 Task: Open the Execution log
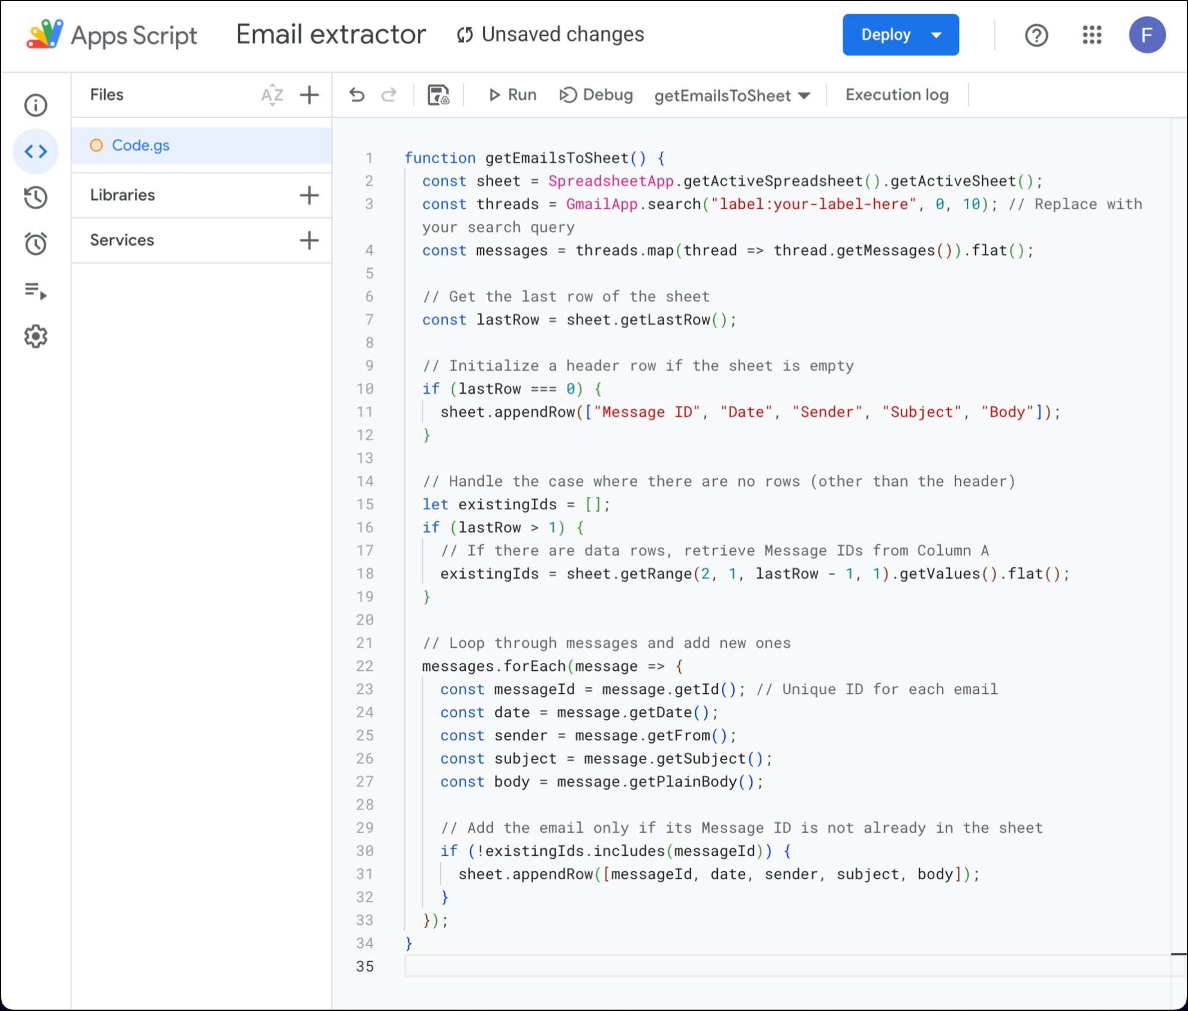(x=897, y=95)
